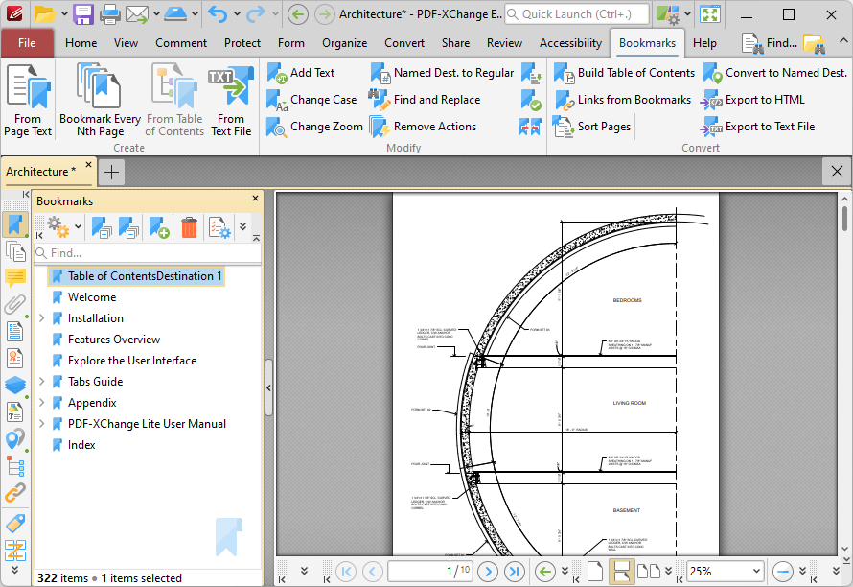853x587 pixels.
Task: Click Build Table of Contents
Action: pyautogui.click(x=624, y=73)
